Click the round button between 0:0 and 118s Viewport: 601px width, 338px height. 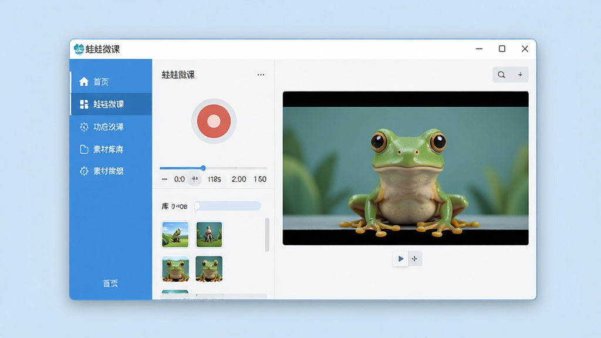tap(195, 179)
